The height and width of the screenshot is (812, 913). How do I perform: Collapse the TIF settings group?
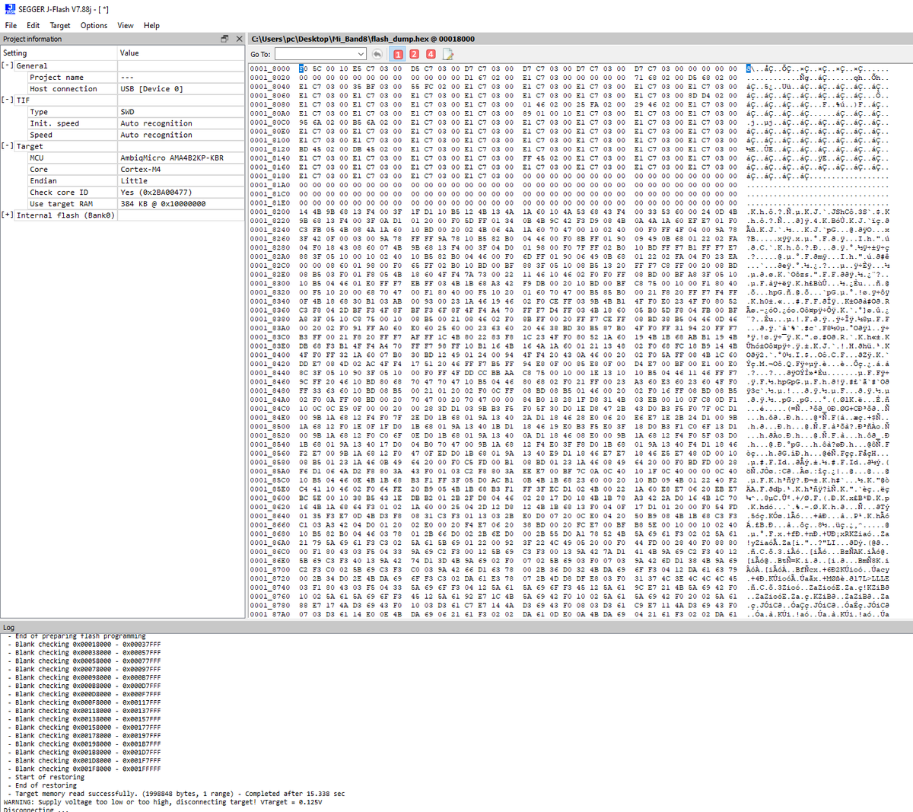tap(7, 100)
